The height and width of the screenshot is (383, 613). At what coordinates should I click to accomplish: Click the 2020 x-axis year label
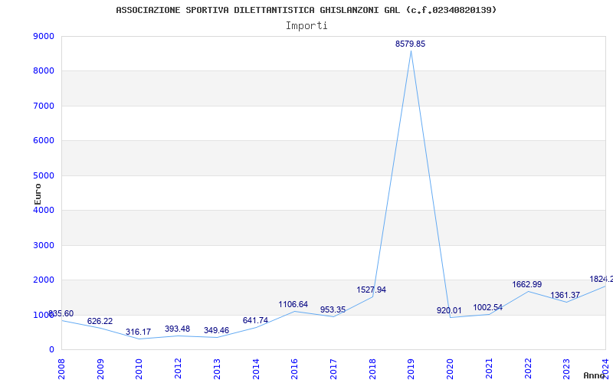click(450, 368)
